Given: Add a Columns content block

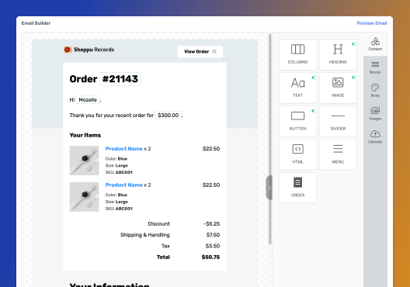Looking at the screenshot, I should pyautogui.click(x=297, y=54).
